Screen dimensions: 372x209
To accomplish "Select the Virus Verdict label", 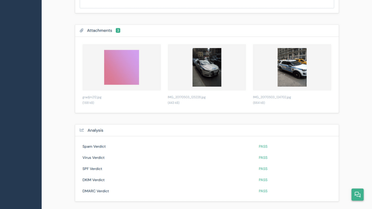I will (x=93, y=157).
